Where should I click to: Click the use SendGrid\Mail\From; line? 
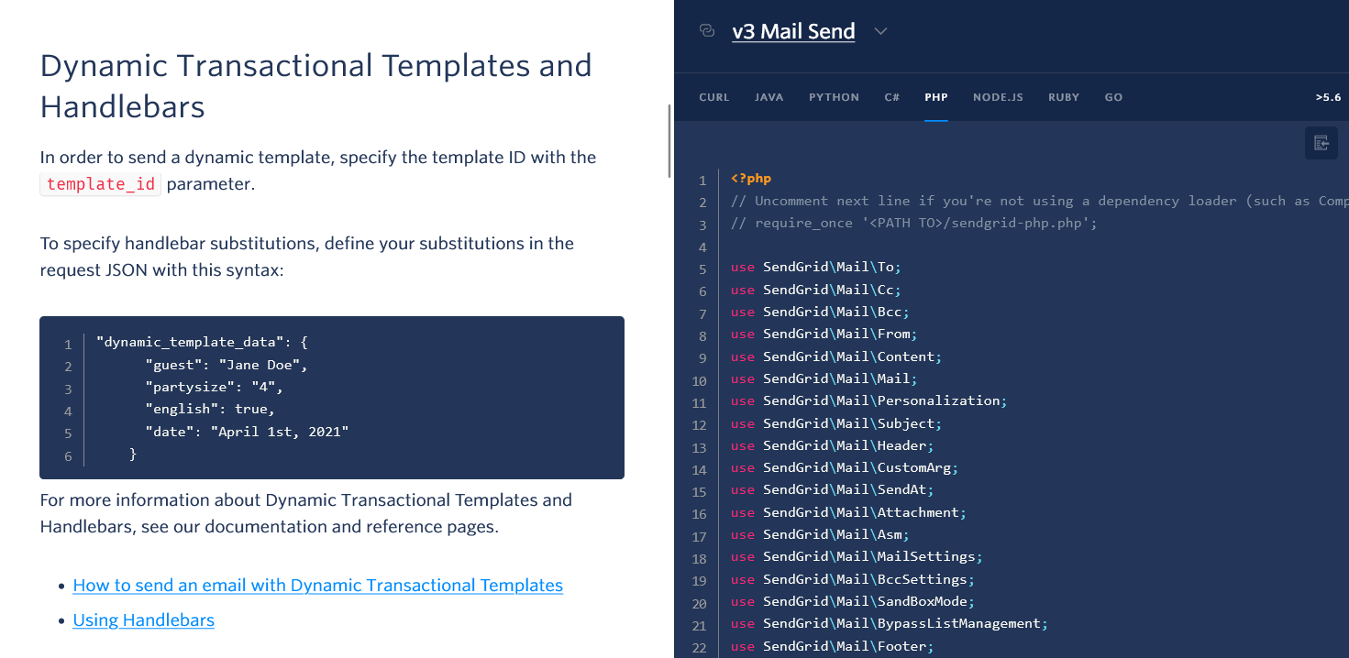[824, 334]
